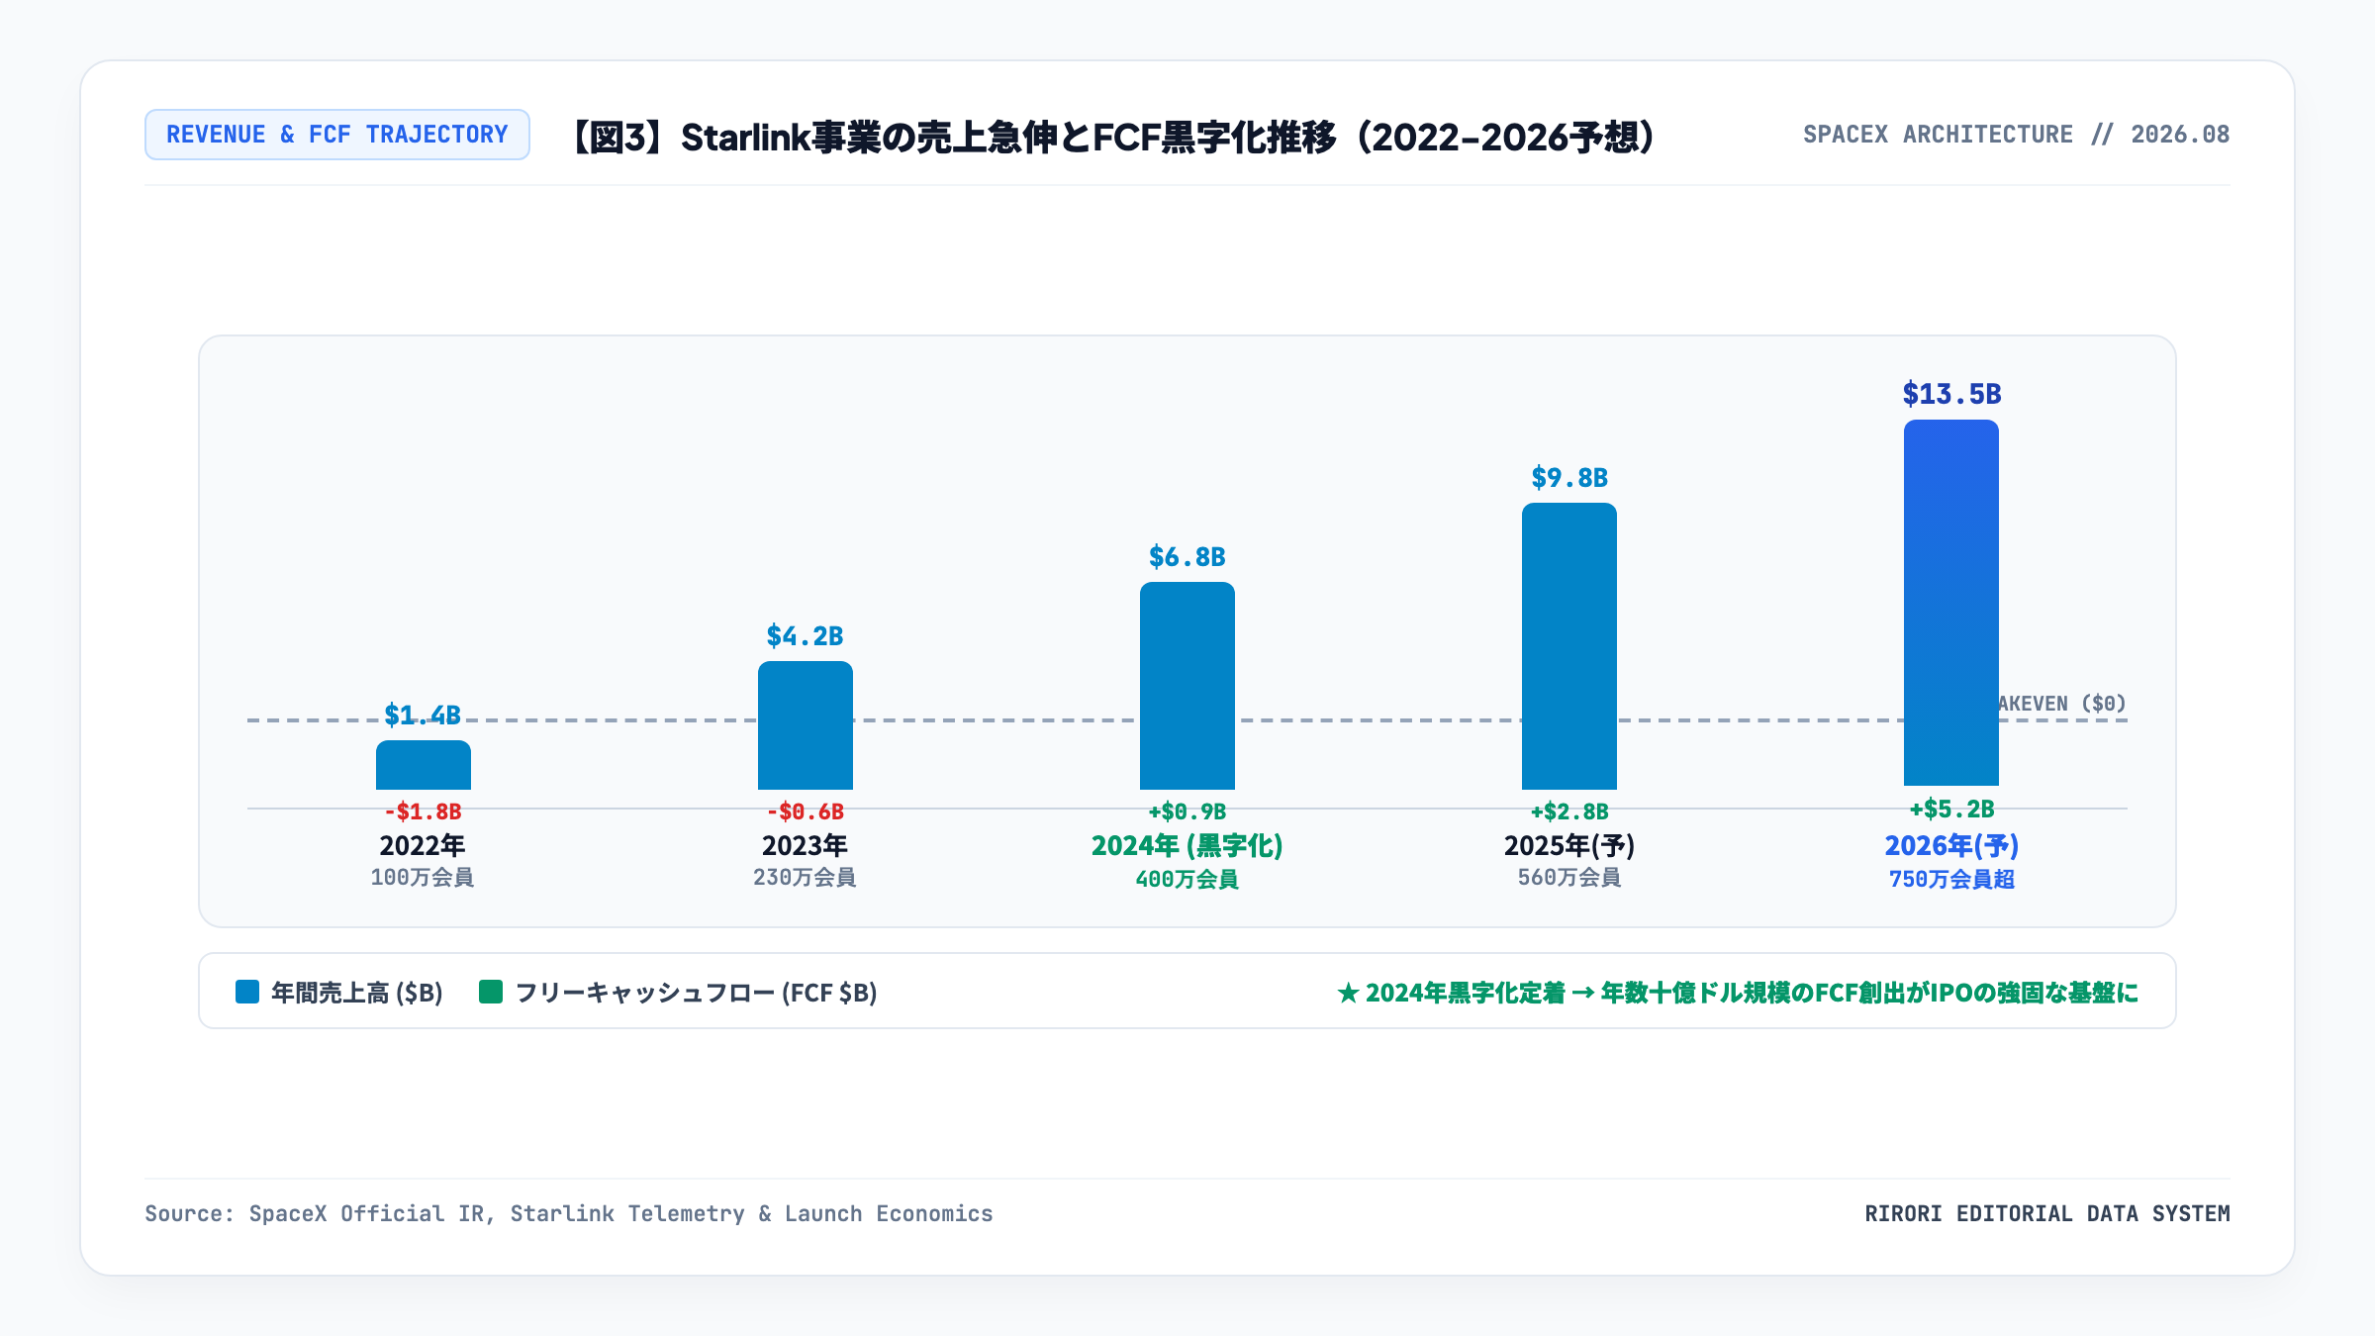Click the +$2.8B FCF value

pyautogui.click(x=1569, y=811)
